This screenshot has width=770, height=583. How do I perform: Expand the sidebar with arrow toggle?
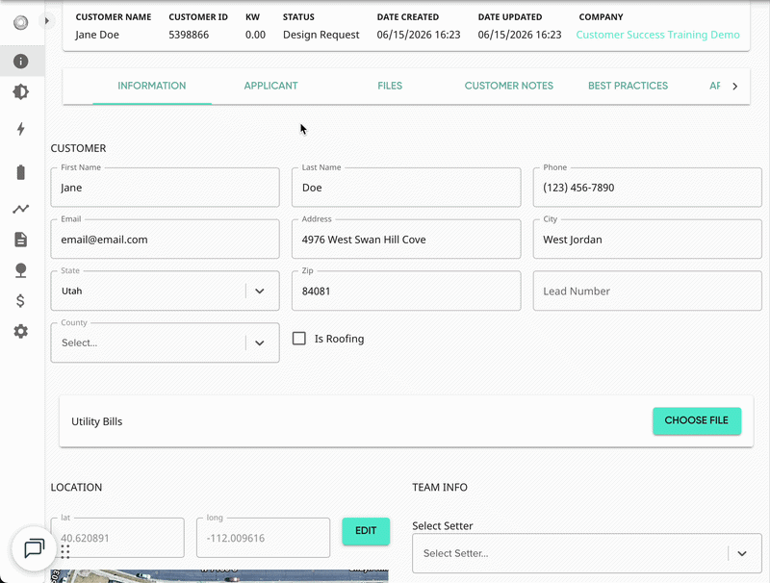(46, 20)
